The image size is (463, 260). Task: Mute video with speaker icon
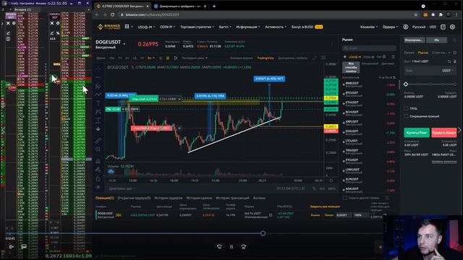12,247
